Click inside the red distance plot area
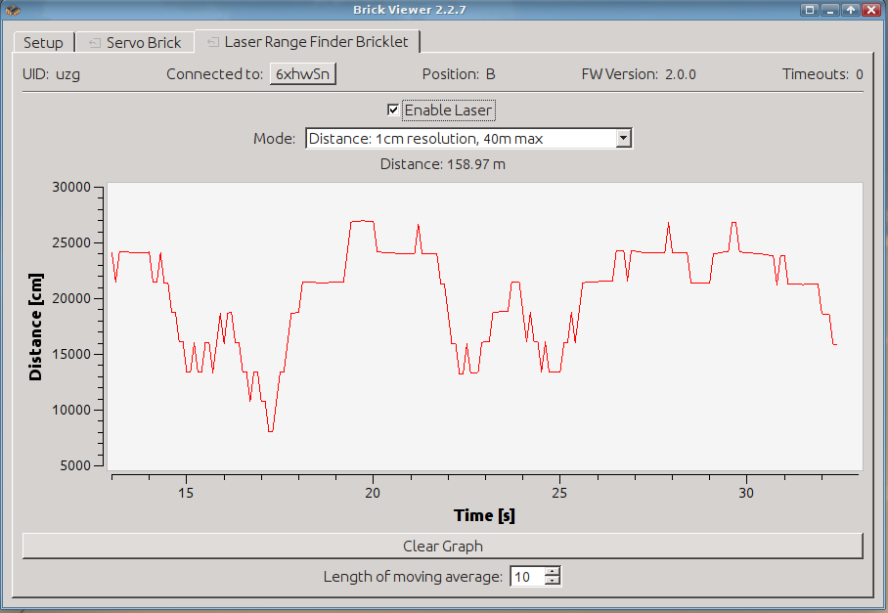 pyautogui.click(x=485, y=327)
